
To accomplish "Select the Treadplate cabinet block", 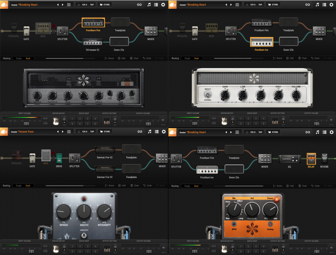I will point(119,23).
